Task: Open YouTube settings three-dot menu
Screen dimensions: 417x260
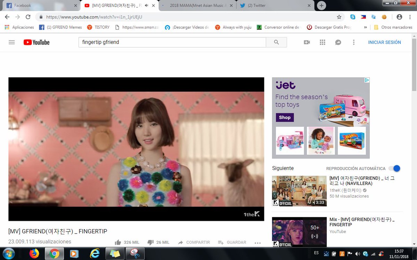Action: [x=354, y=42]
